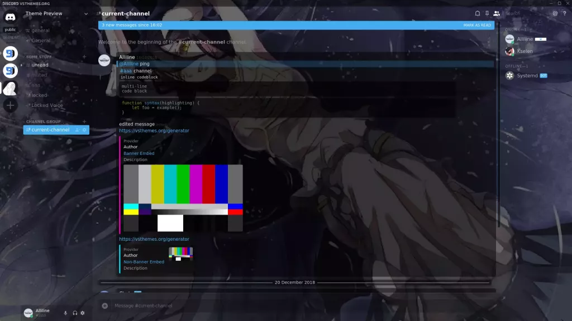Open recent mentions with the @ icon
The width and height of the screenshot is (572, 321).
click(555, 13)
